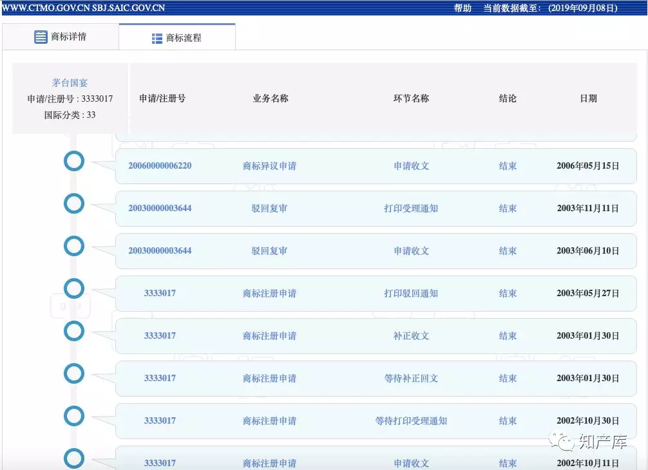Open 3333017 in 打印驳回通知 row

click(x=160, y=293)
